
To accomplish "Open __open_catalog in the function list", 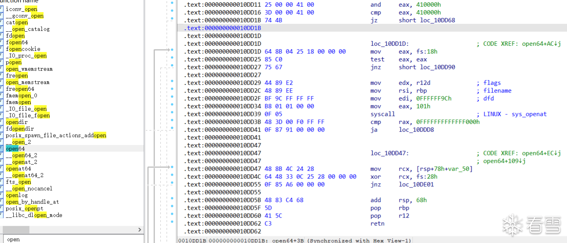I will point(27,29).
